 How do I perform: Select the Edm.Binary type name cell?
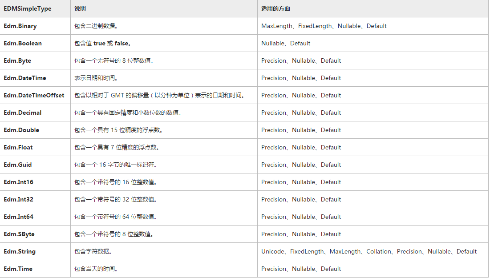20,26
